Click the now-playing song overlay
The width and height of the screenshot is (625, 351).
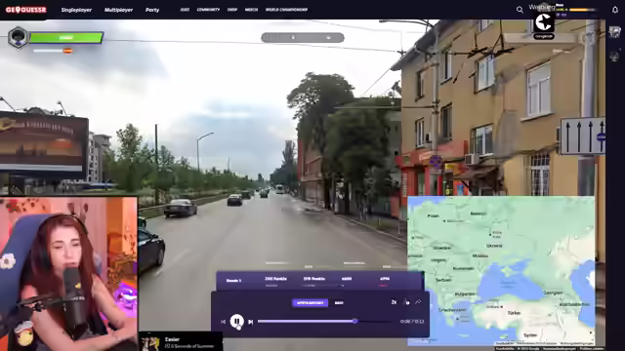point(181,341)
